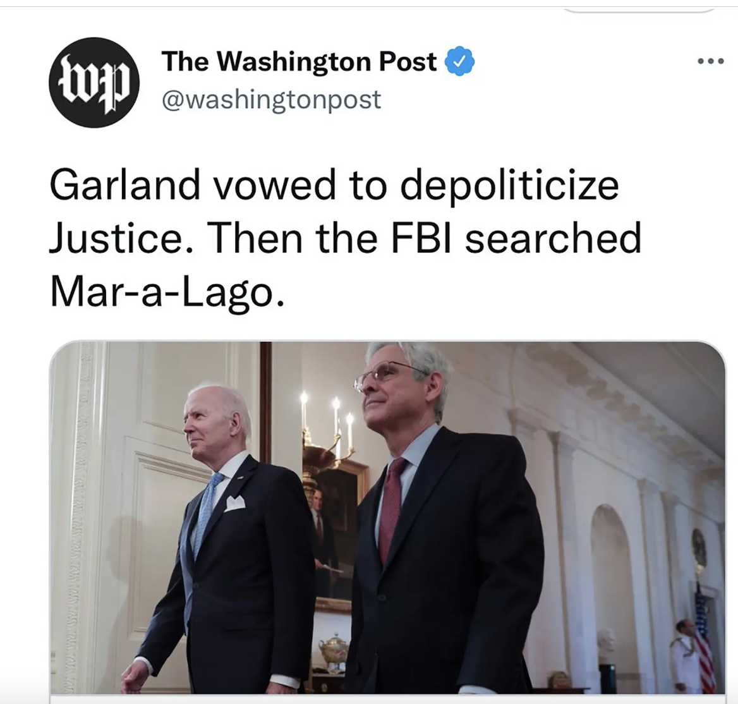Viewport: 738px width, 704px height.
Task: Click the lit candle sconce in photo
Action: (328, 428)
